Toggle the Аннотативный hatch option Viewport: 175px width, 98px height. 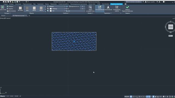tap(108, 8)
